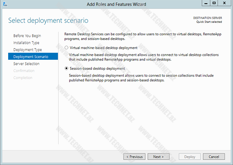Screen dimensions: 233x165
Task: Switch to Deployment Type step
Action: tap(28, 50)
